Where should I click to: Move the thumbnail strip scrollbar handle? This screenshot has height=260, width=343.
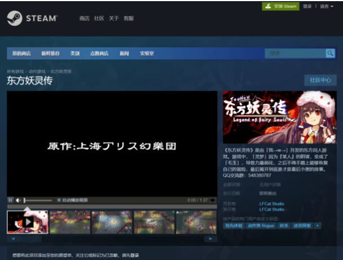(x=31, y=239)
